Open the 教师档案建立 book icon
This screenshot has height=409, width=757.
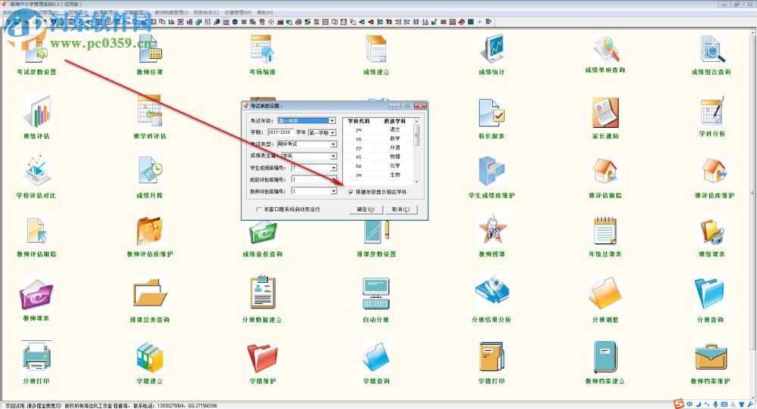click(605, 357)
